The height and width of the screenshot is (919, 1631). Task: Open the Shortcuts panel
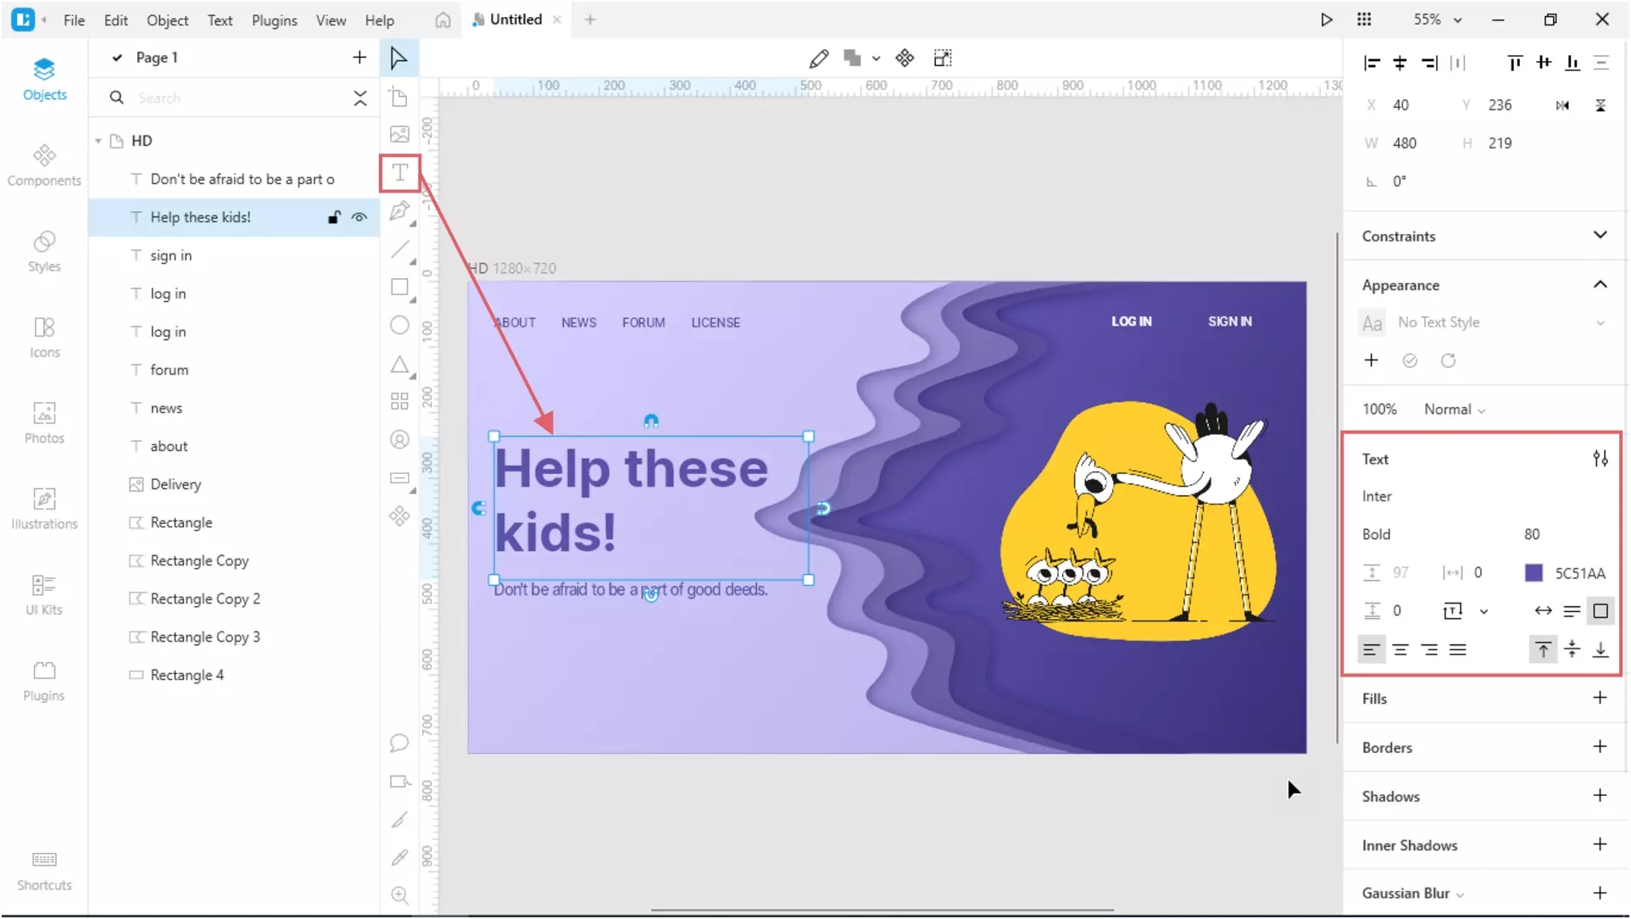(44, 871)
